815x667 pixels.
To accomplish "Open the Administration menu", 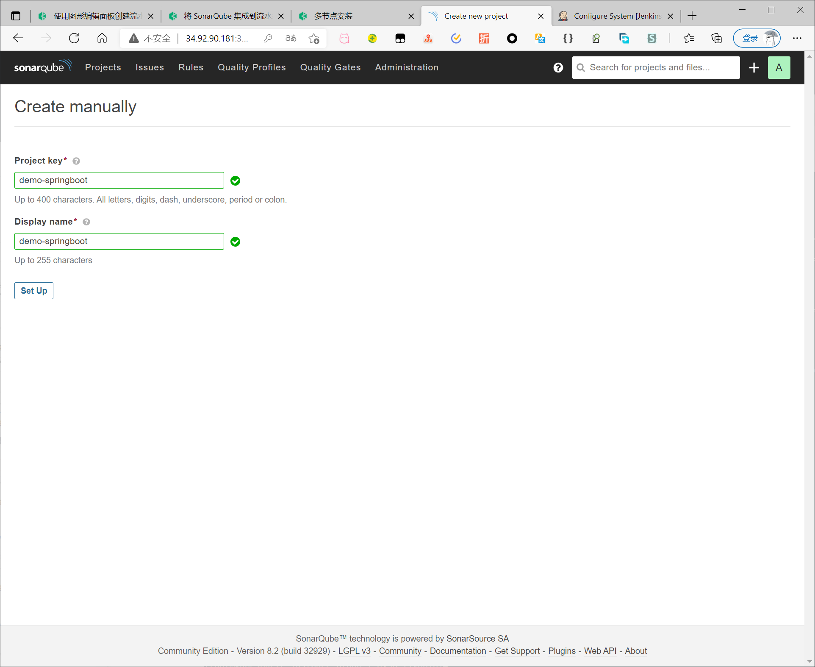I will [406, 67].
